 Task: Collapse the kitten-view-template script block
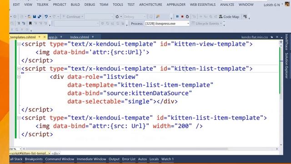[x=19, y=44]
